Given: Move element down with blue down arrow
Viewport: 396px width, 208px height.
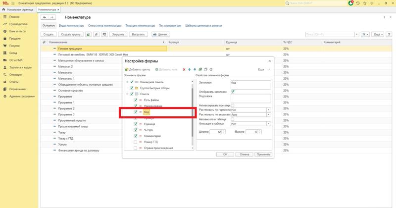Looking at the screenshot, I should pos(195,69).
